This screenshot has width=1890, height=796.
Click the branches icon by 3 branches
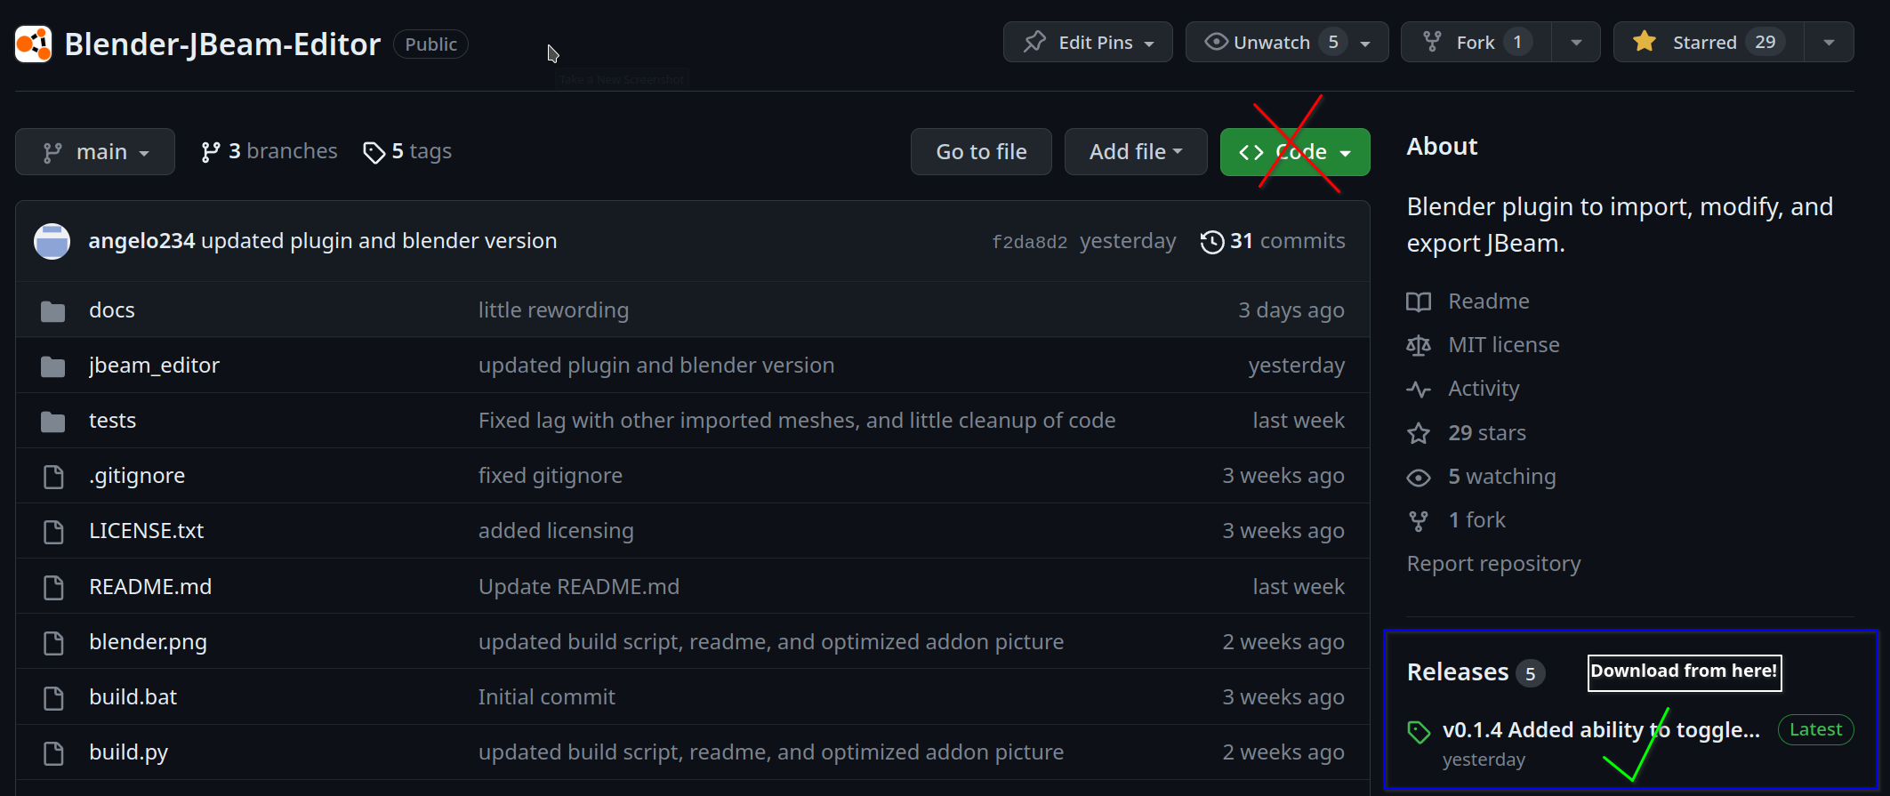pyautogui.click(x=210, y=152)
